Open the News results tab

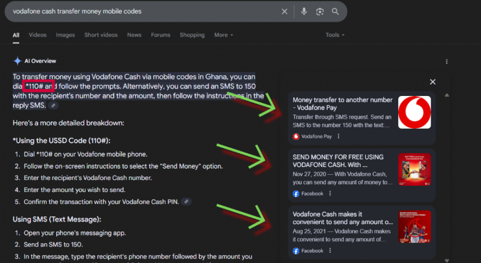[134, 35]
